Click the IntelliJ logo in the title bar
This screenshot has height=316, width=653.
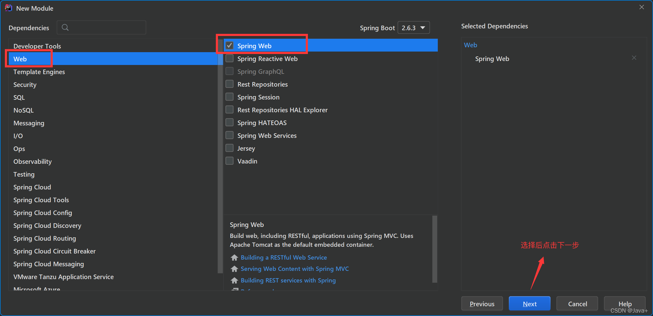(x=9, y=8)
